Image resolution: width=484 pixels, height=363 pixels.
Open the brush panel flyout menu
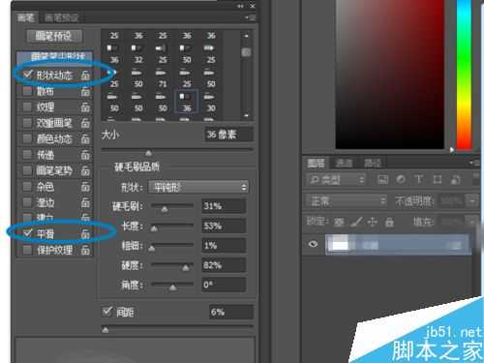(x=250, y=17)
